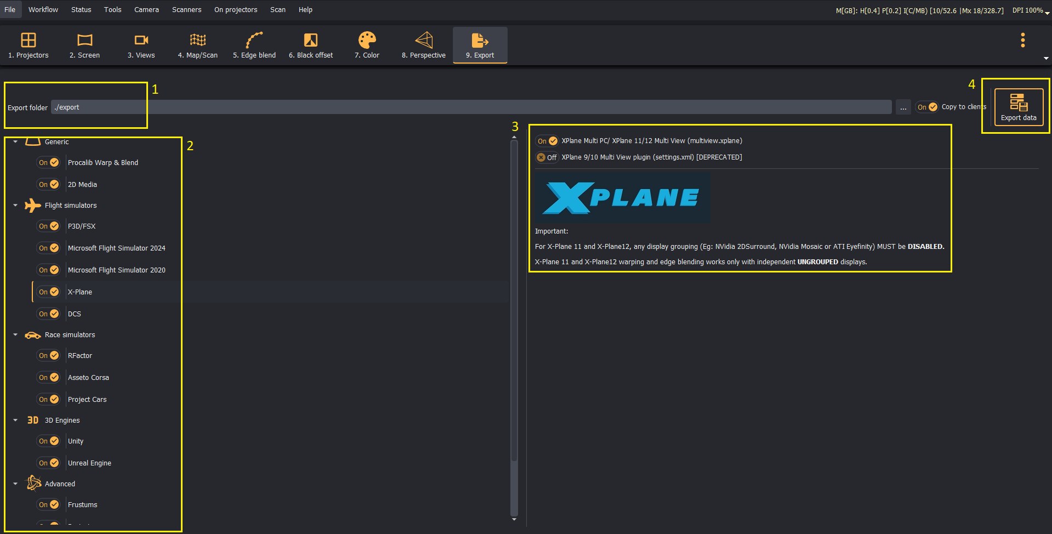Click the export list vertical scrollbar
The width and height of the screenshot is (1052, 534).
click(514, 300)
